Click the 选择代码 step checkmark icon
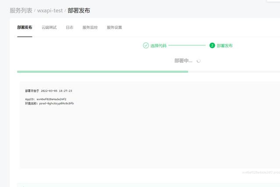 (x=146, y=45)
